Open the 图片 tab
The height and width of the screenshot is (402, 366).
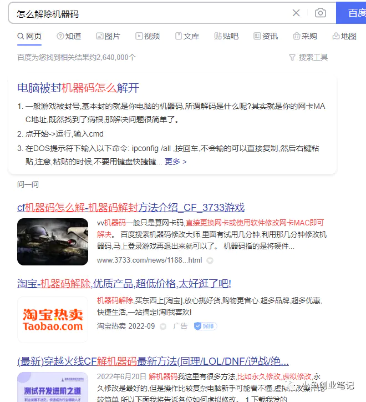[108, 36]
